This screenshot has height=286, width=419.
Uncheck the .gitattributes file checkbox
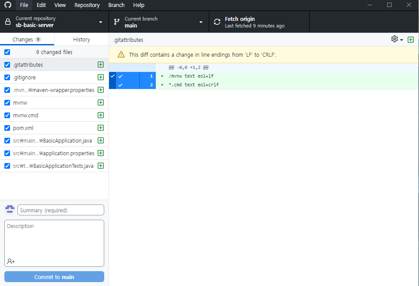[7, 65]
